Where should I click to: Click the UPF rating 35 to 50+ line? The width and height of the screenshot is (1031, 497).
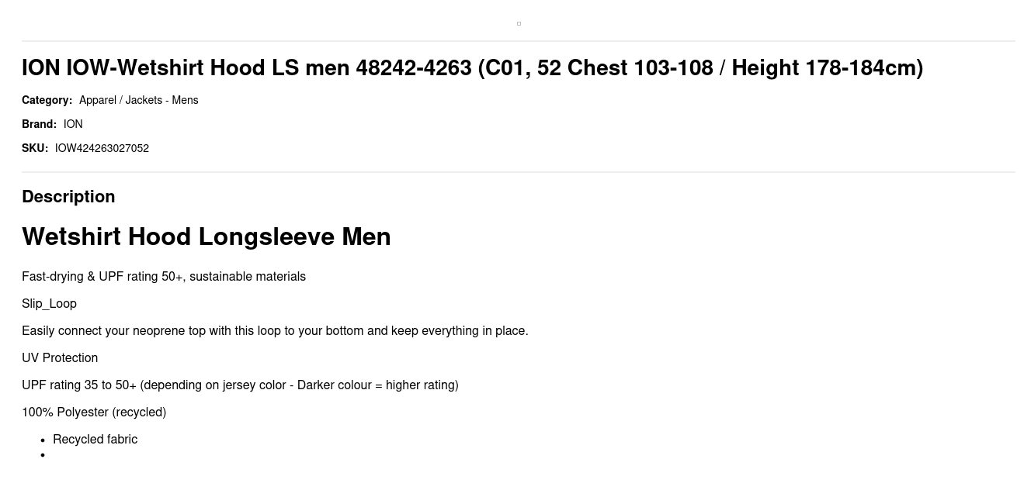pyautogui.click(x=240, y=385)
